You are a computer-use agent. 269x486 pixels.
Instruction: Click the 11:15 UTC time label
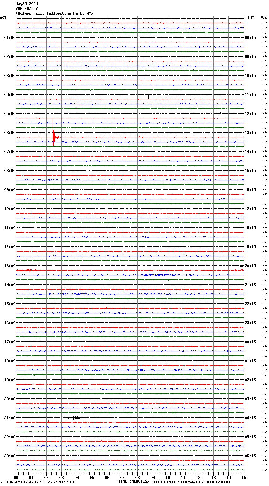tap(250, 95)
